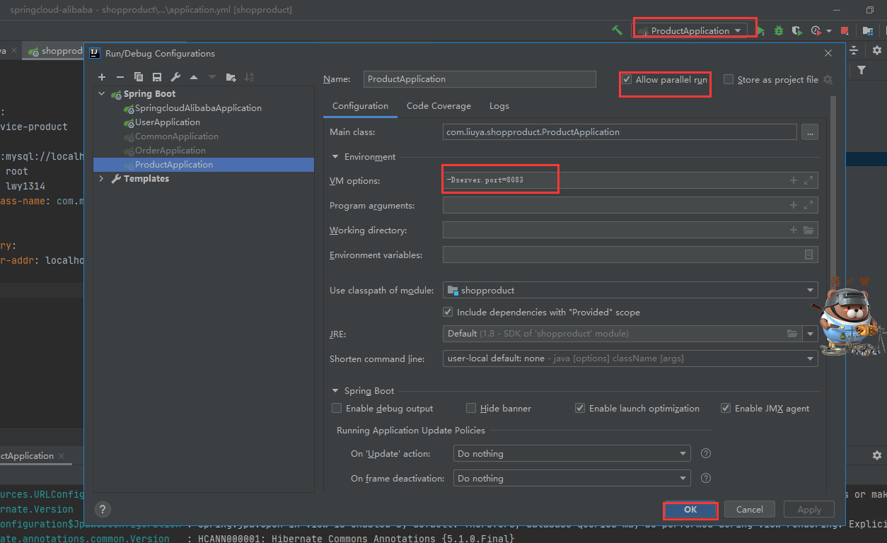Open Shorten command line dropdown

tap(810, 358)
